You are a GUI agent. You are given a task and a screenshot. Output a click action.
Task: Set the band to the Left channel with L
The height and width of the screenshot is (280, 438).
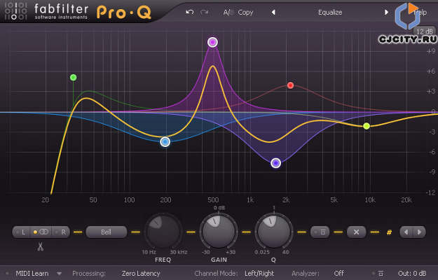coord(22,232)
